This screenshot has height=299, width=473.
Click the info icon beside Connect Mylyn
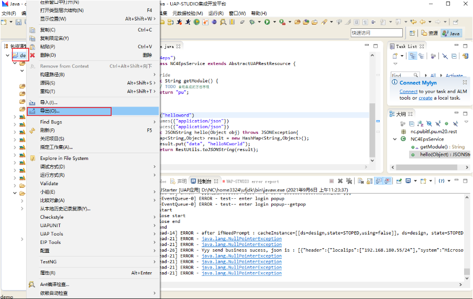394,82
